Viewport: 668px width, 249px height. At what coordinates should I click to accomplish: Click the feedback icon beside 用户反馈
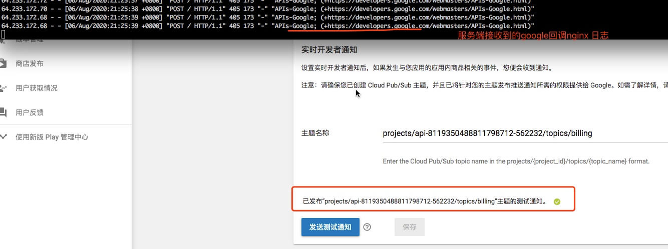click(3, 112)
